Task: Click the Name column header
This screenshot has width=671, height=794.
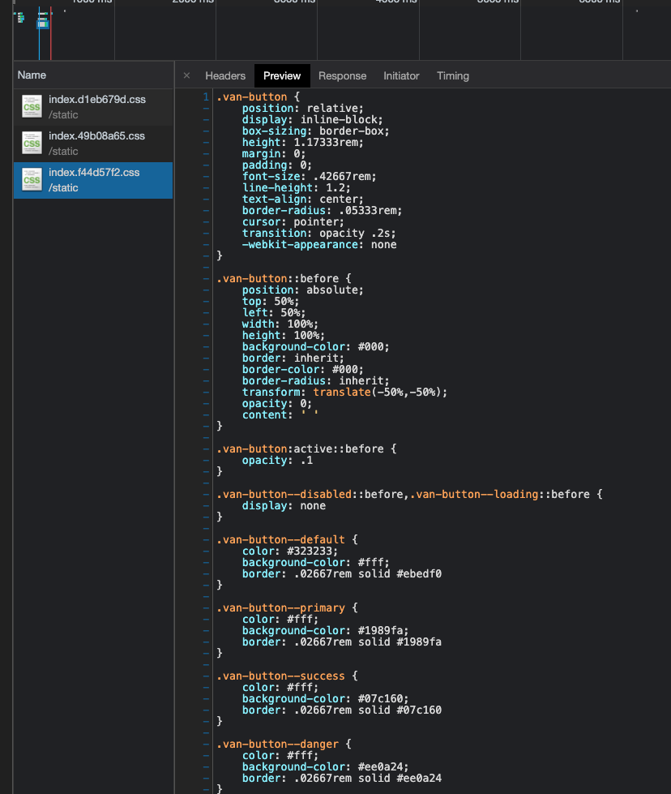Action: coord(32,75)
